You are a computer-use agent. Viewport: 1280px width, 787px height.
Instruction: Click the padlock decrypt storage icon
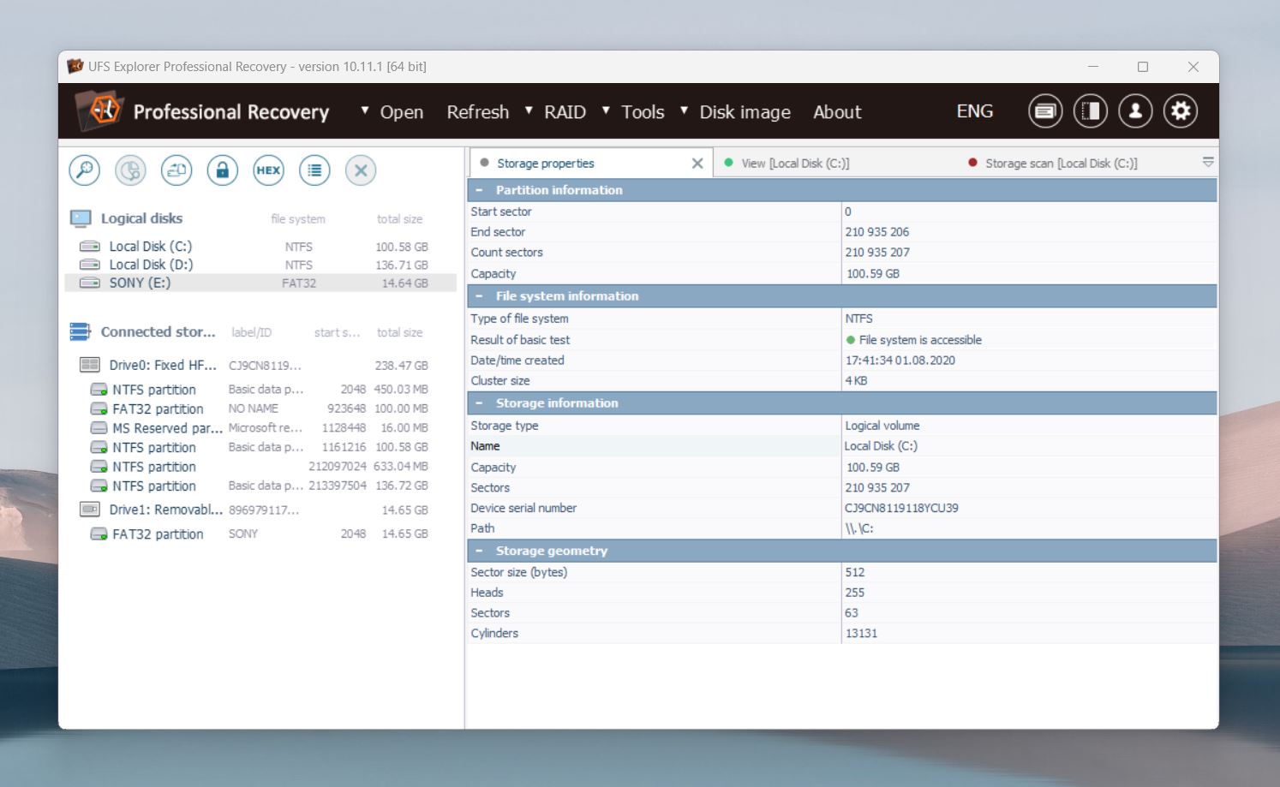tap(223, 170)
